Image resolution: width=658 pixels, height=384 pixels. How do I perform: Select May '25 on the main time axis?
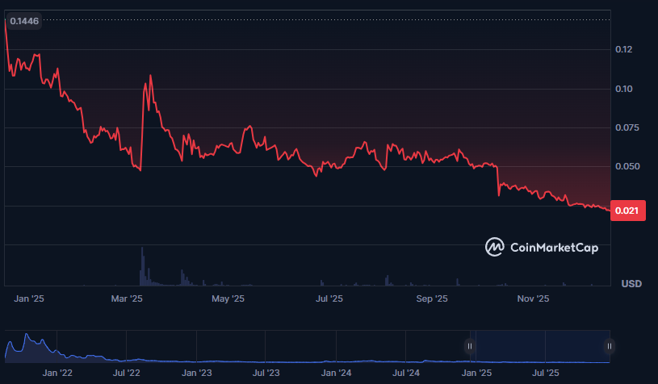click(228, 299)
